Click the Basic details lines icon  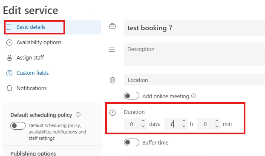(9, 27)
